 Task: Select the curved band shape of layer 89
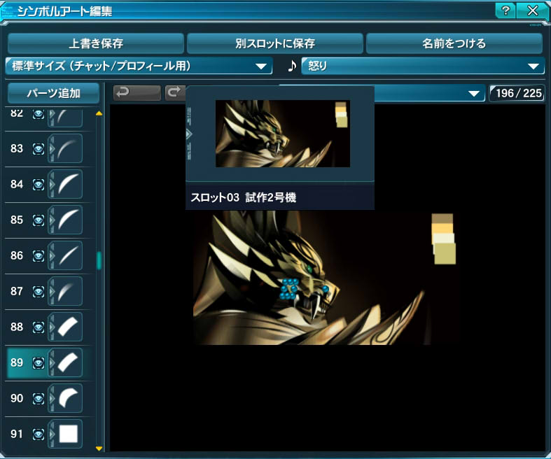tap(68, 362)
